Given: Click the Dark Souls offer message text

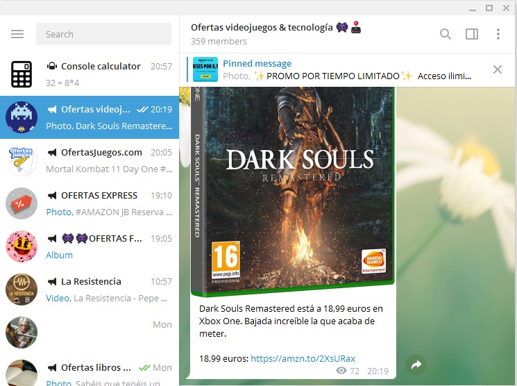Looking at the screenshot, I should click(291, 321).
